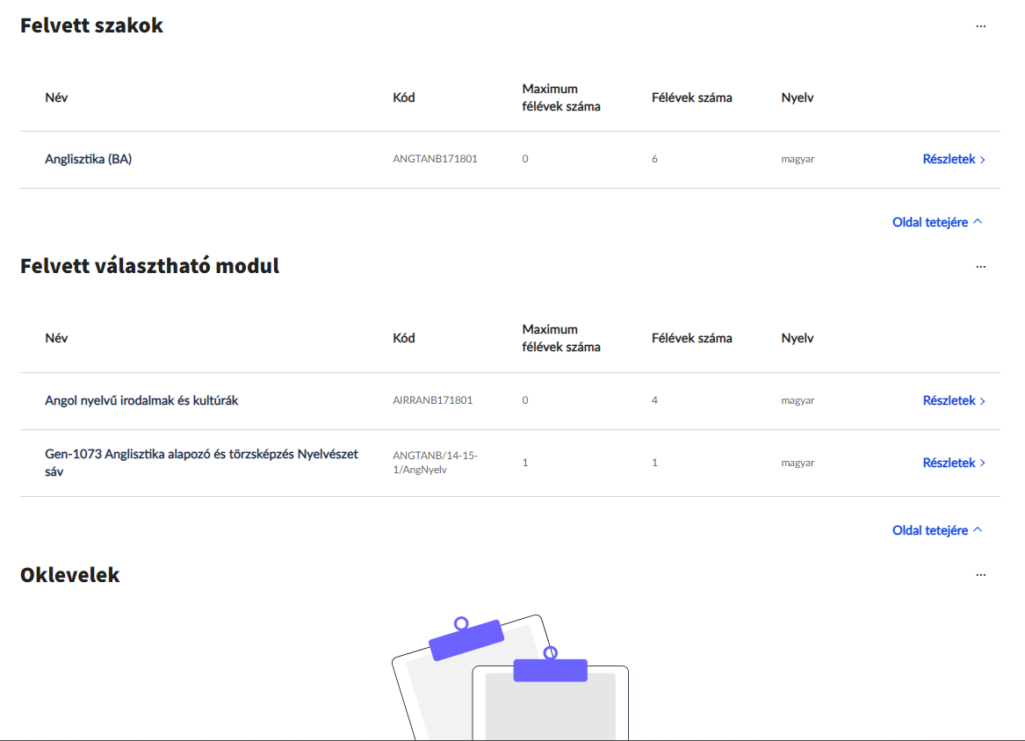
Task: Open Részletek for Anglisztika (BA)
Action: [954, 159]
